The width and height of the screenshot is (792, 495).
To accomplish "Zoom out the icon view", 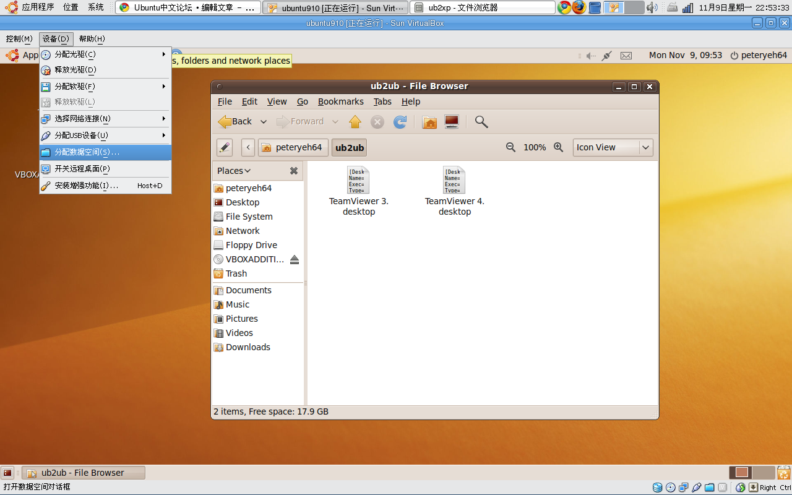I will click(510, 147).
